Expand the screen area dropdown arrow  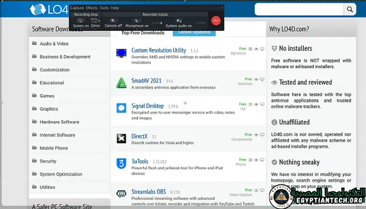(x=84, y=21)
